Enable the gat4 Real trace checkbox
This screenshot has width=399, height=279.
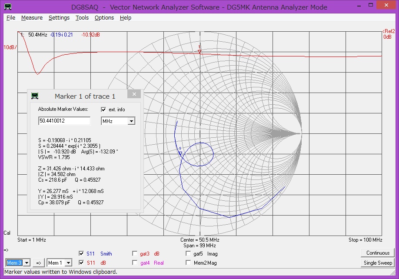(x=135, y=262)
